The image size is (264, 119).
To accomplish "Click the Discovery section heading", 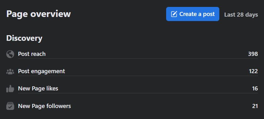I will (x=24, y=38).
